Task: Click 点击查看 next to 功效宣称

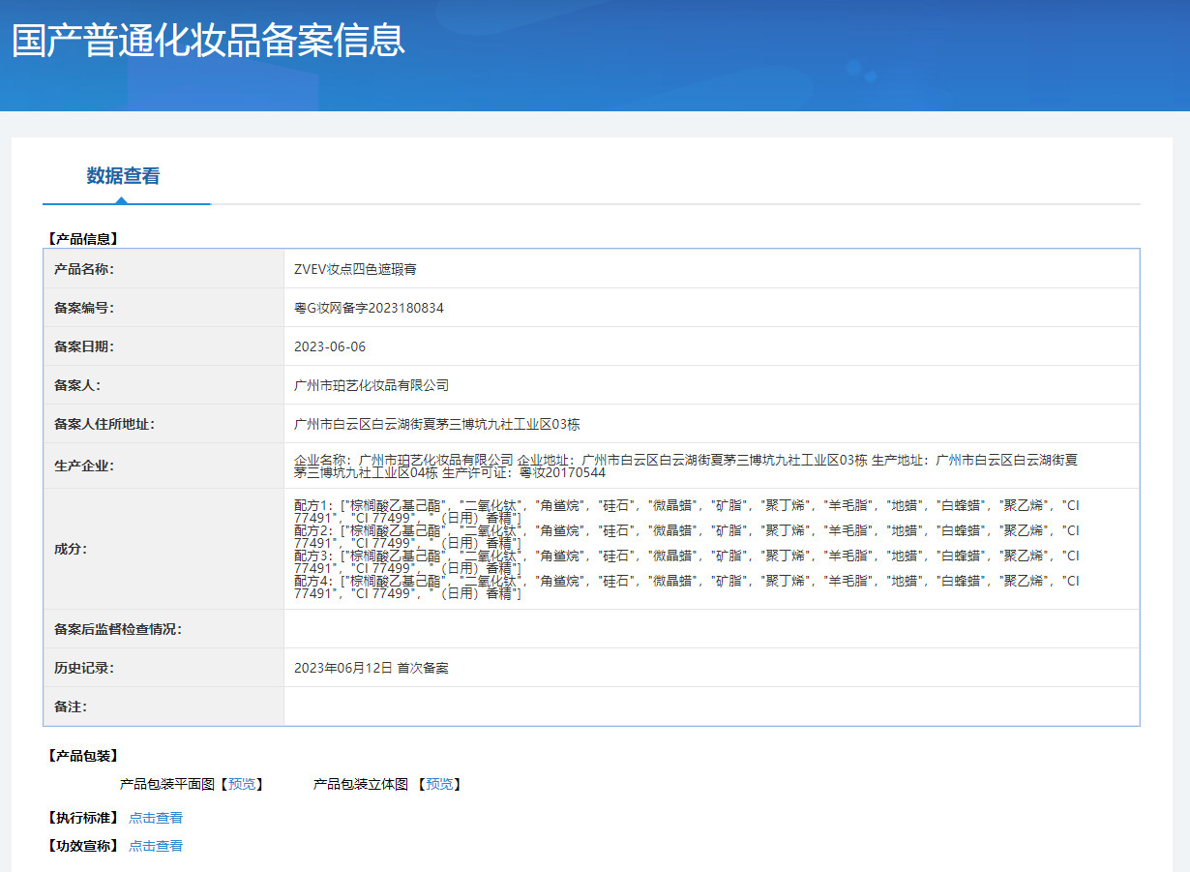Action: 156,846
